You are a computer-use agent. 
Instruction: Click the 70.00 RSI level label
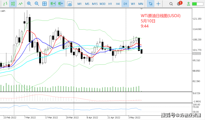point(196,107)
